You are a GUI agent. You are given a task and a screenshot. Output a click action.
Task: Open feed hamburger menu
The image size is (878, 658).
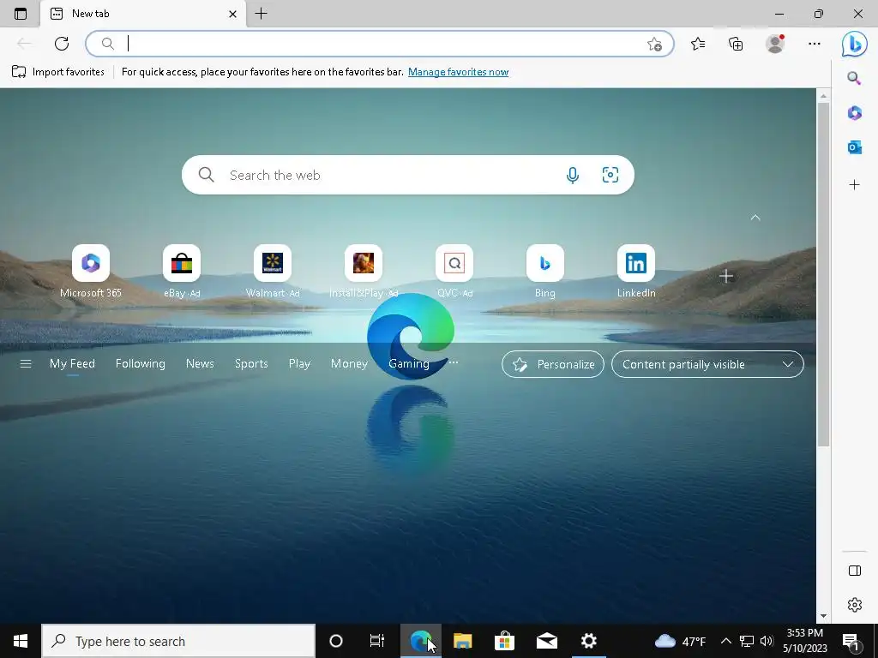(x=25, y=364)
